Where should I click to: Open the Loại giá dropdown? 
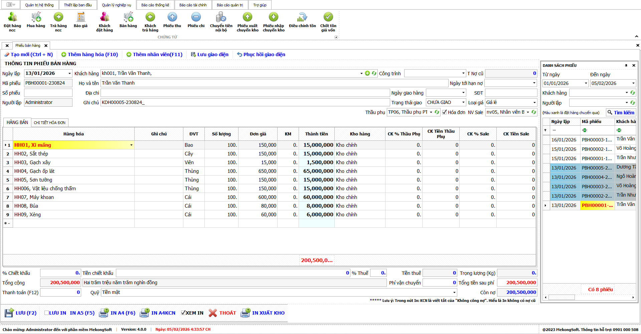(x=534, y=103)
